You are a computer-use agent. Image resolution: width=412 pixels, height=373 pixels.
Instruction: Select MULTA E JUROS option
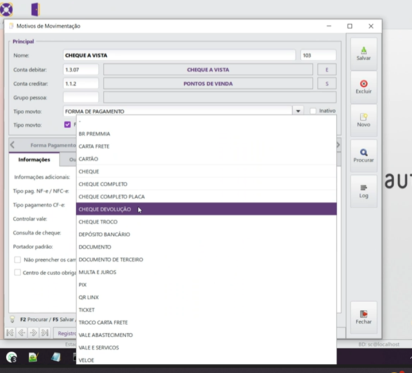pyautogui.click(x=206, y=272)
